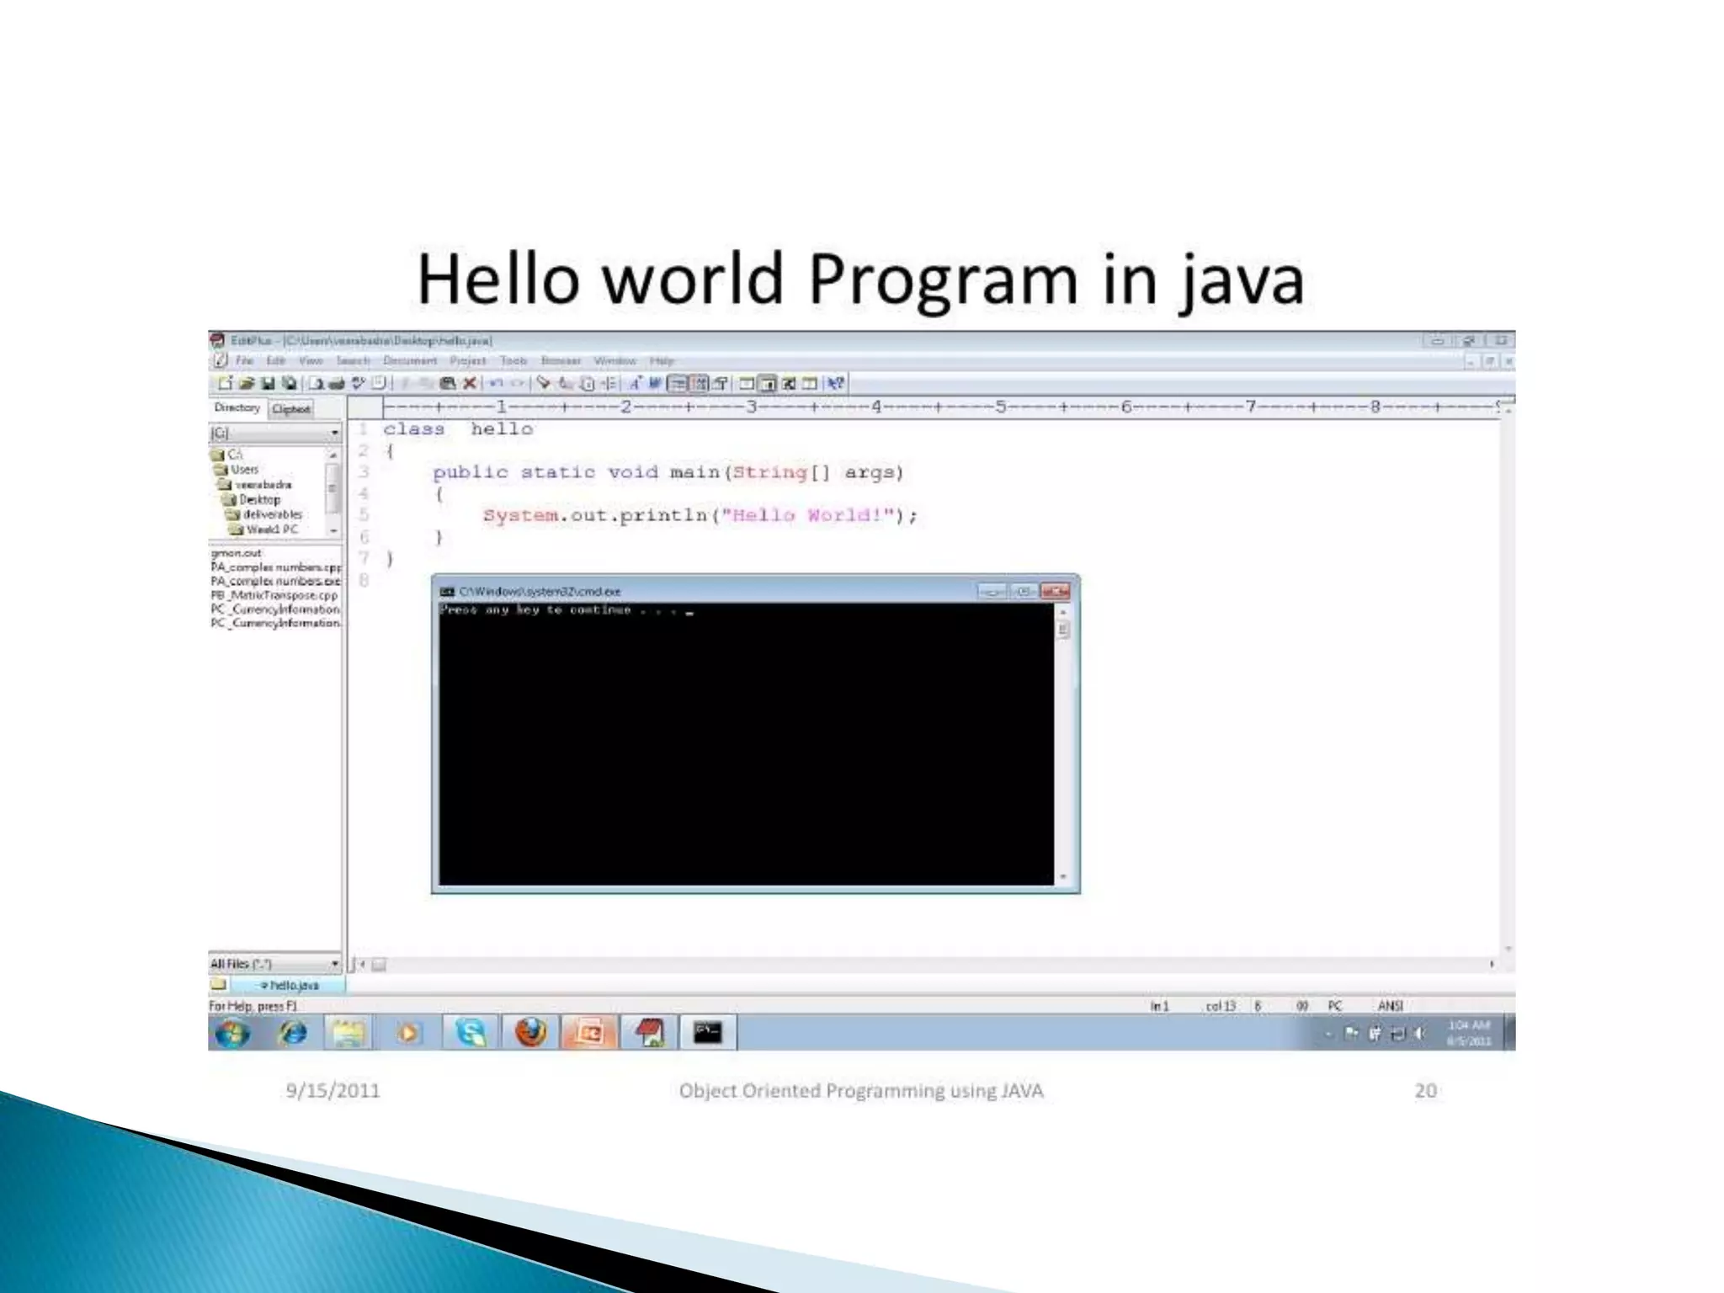
Task: Click the red Delete X toolbar icon
Action: [x=471, y=384]
